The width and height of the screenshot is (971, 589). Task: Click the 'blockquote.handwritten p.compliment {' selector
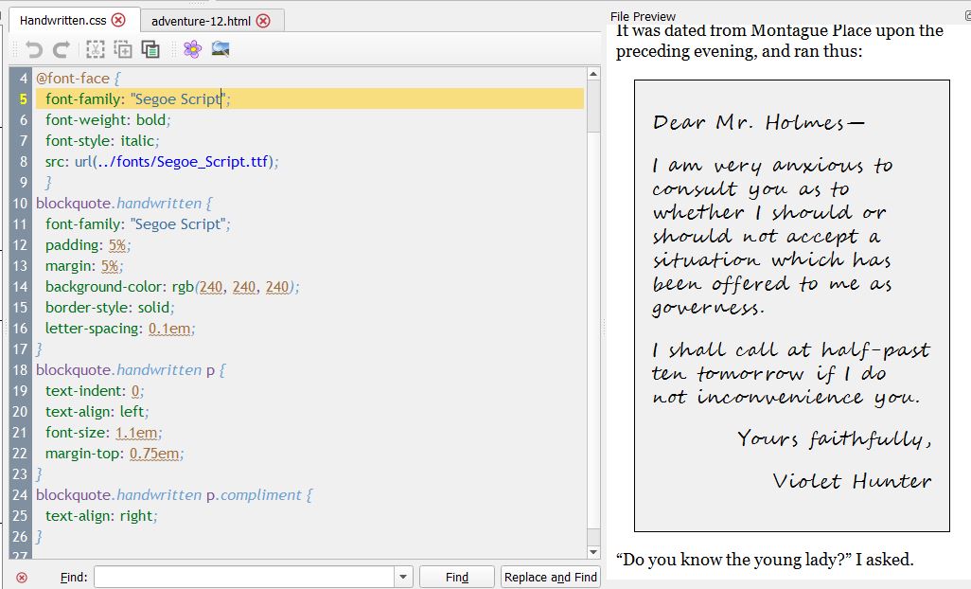175,495
